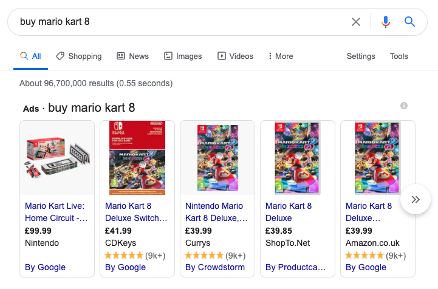
Task: Open Mario Kart Live: Home Circuit link
Action: pos(56,212)
